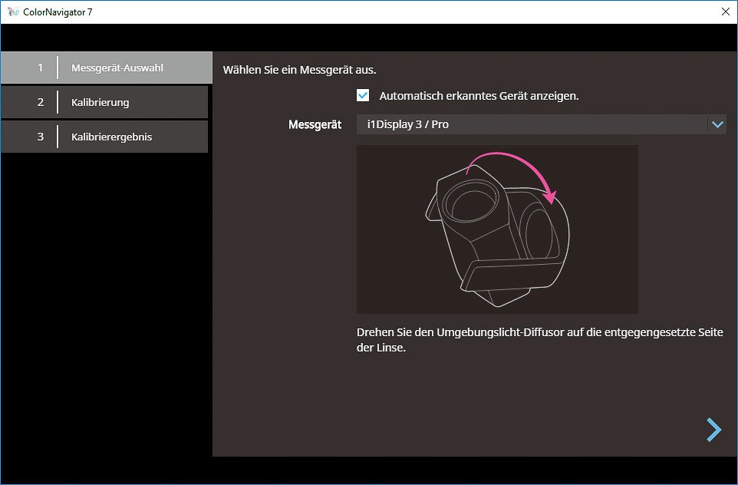This screenshot has width=738, height=485.
Task: Click the 'Drehen Sie den Umgebungslicht-Diffusor' instruction text
Action: pyautogui.click(x=540, y=340)
